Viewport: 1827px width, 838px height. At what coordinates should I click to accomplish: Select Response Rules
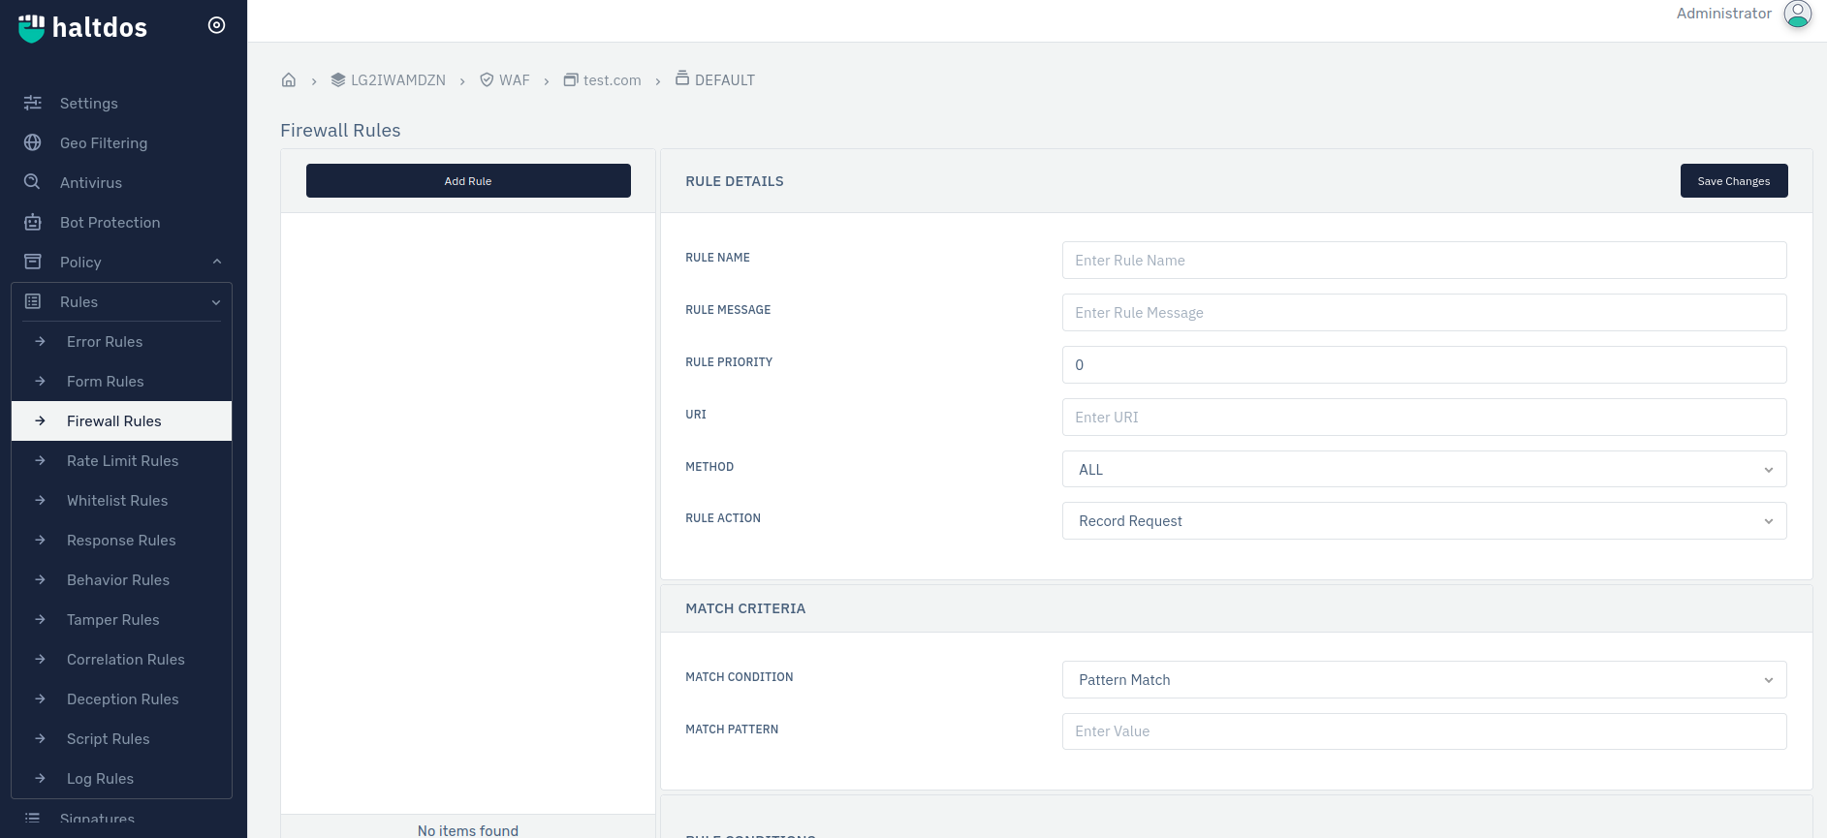(121, 540)
